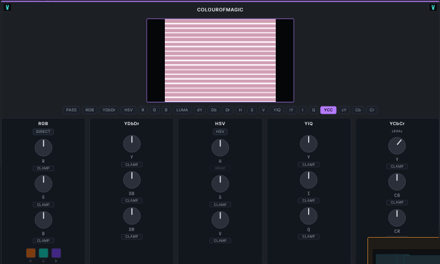Click the DR knob in YDbDr panel
440x264 pixels.
[x=132, y=216]
